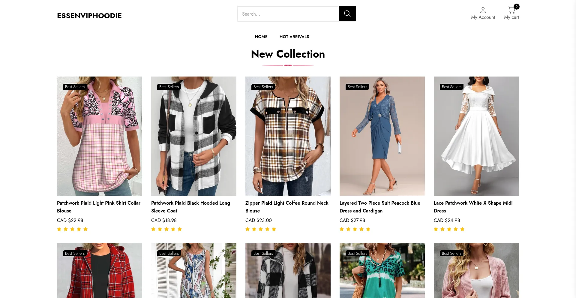576x298 pixels.
Task: Go to the HOME menu item
Action: pos(261,37)
